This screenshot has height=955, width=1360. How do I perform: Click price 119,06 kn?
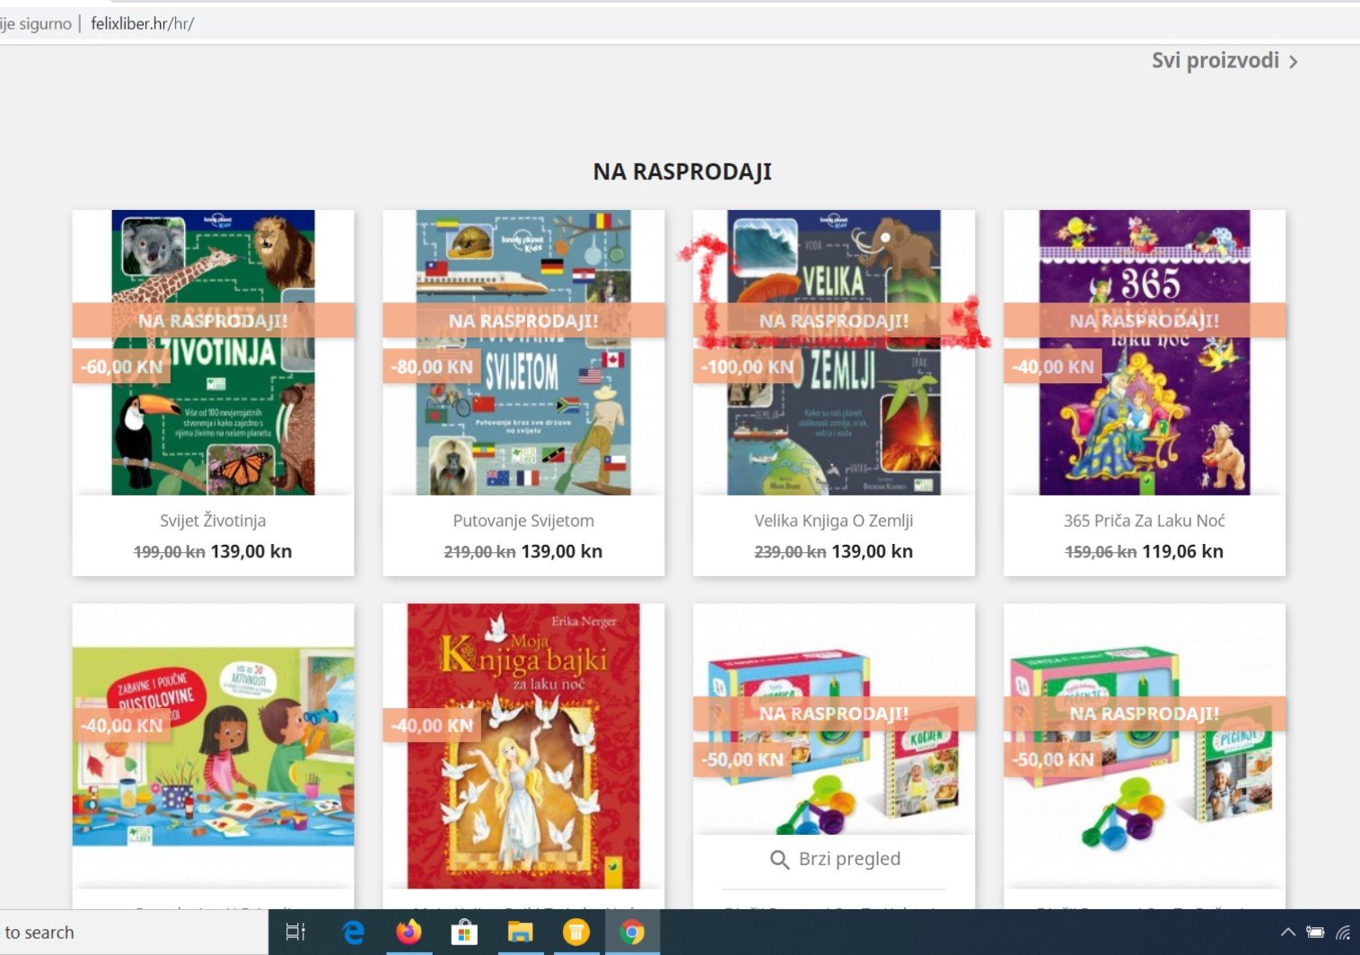[x=1182, y=551]
